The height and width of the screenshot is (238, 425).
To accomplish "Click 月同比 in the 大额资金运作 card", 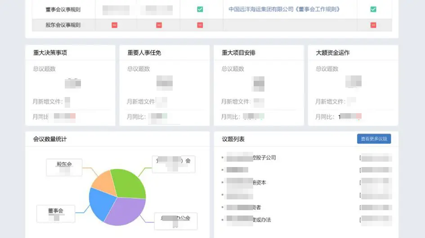I will point(325,117).
